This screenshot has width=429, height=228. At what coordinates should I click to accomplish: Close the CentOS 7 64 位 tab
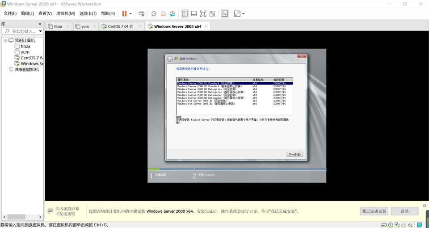pos(140,26)
